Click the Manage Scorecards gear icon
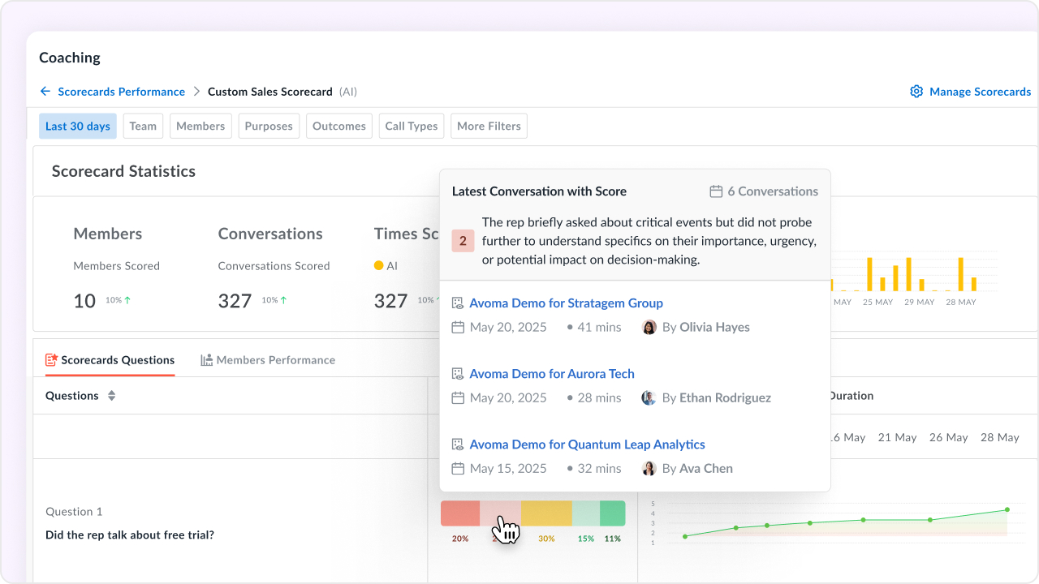The image size is (1039, 584). coord(916,92)
